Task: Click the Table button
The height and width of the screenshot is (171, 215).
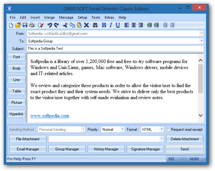Action: coord(16,91)
